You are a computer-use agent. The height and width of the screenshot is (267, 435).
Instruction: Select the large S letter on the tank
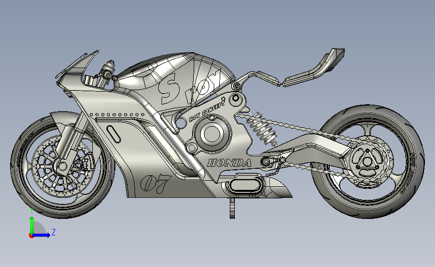[168, 89]
